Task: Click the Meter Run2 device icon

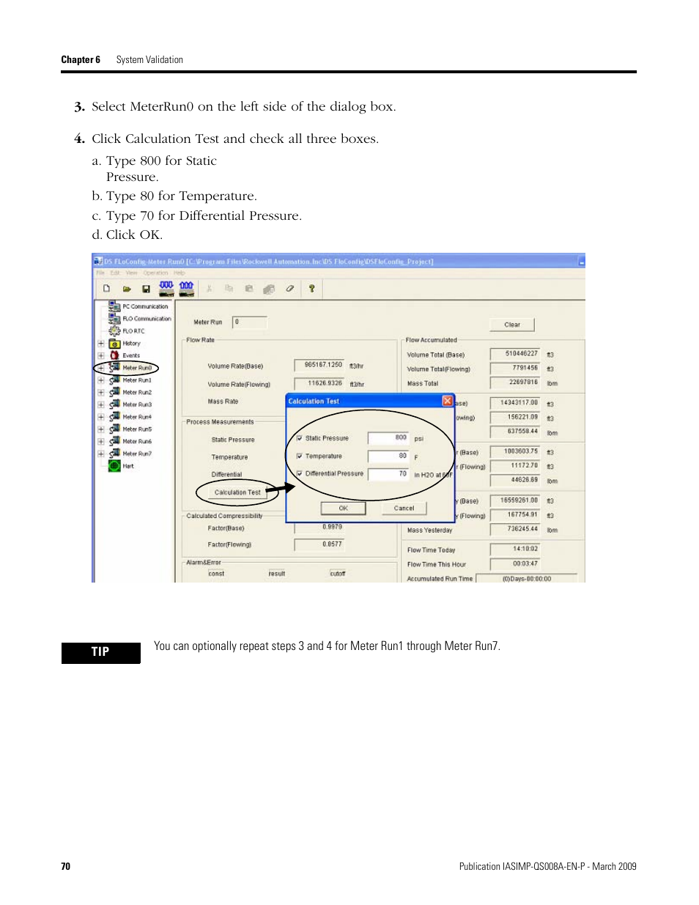Action: [x=114, y=392]
